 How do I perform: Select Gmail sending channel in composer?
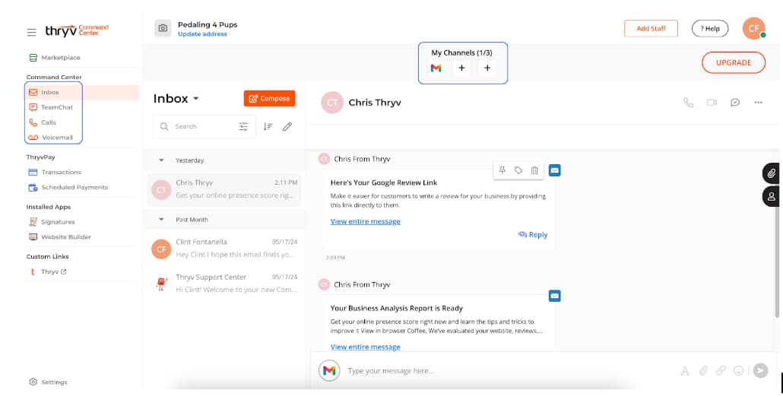(x=329, y=370)
